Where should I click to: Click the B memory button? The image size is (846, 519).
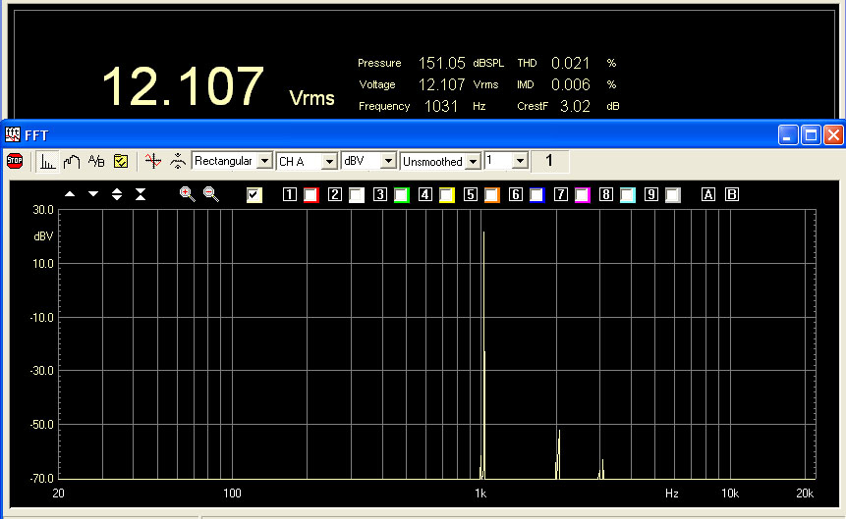click(731, 195)
